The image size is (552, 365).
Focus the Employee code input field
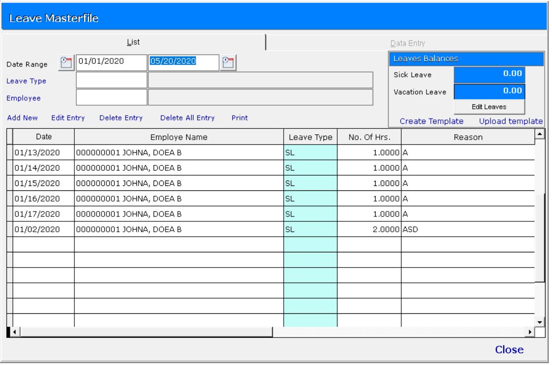point(111,97)
